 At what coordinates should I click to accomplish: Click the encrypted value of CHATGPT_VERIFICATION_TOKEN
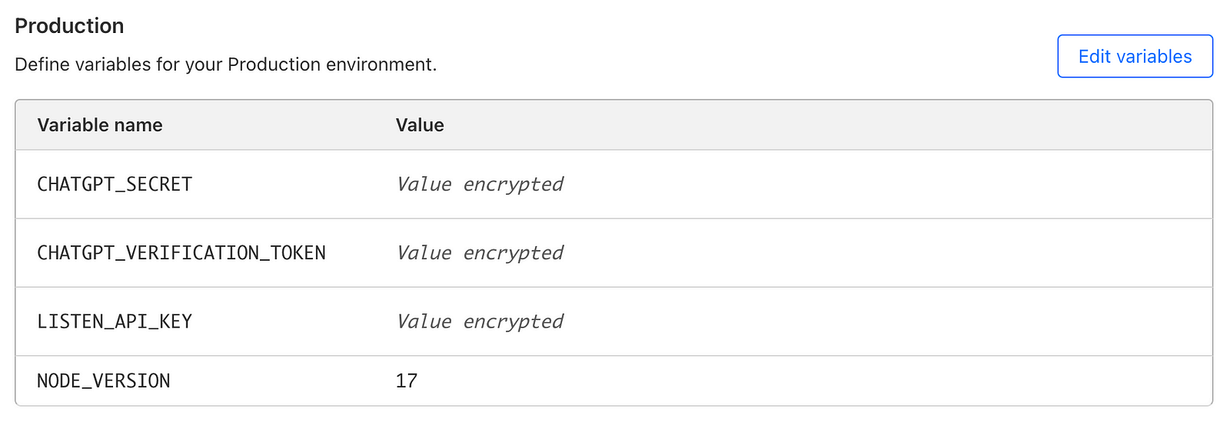pyautogui.click(x=480, y=252)
